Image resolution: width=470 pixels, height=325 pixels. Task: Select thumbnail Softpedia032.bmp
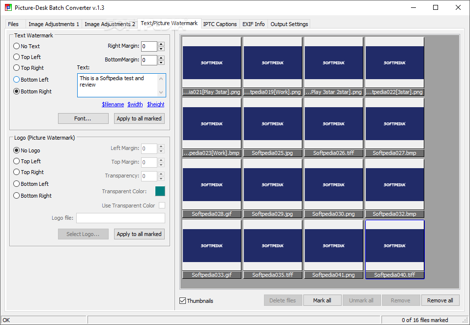click(394, 188)
